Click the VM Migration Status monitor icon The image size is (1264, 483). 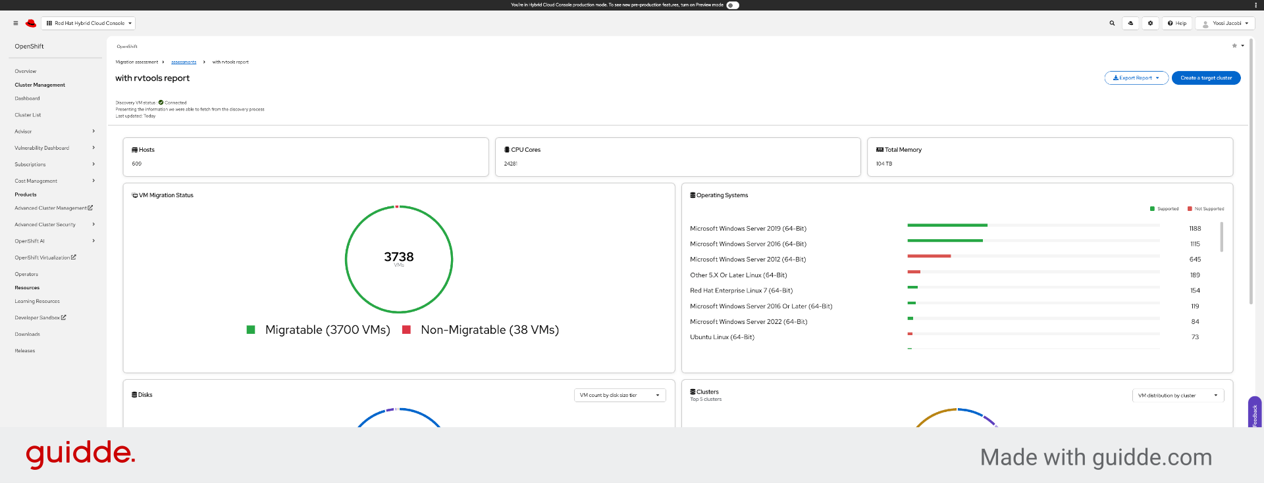135,195
